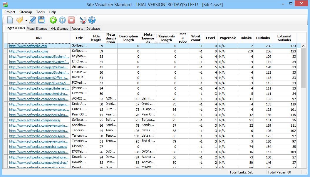Select the AOMEI ... title cell
The image size is (310, 177).
[x=79, y=99]
